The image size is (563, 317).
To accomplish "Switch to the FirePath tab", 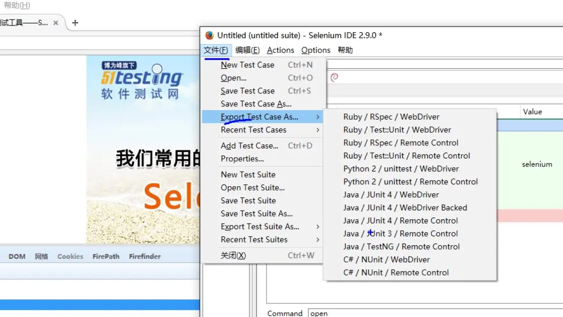I will point(106,256).
